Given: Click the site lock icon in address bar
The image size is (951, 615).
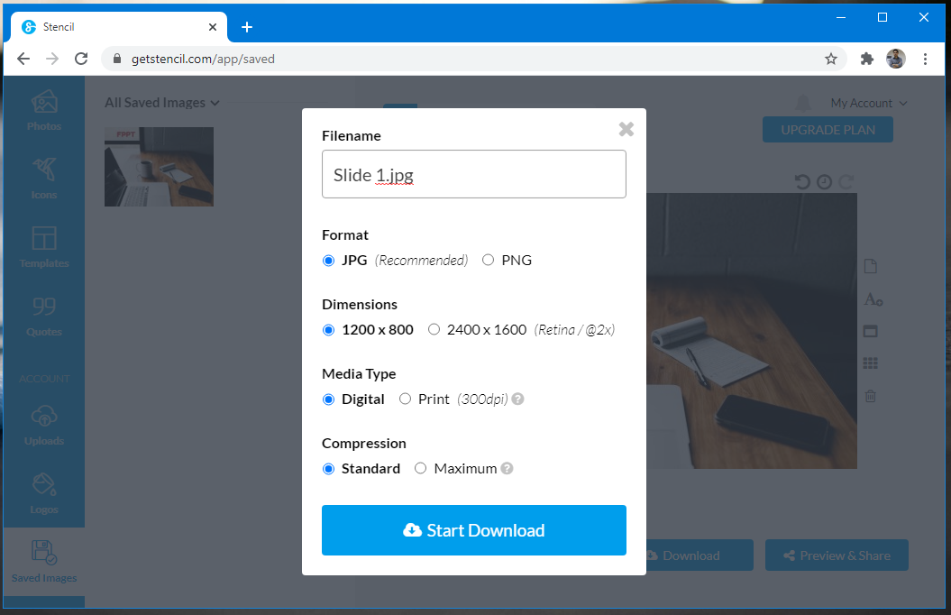Looking at the screenshot, I should (118, 59).
